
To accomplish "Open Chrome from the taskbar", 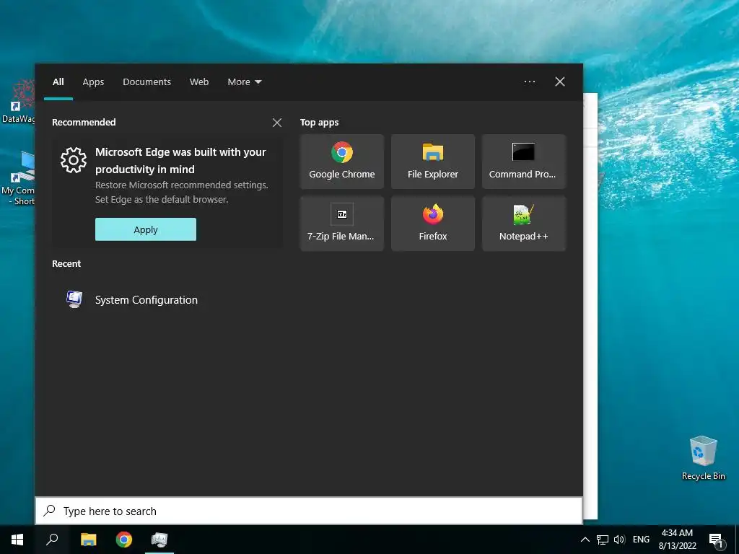I will 124,540.
